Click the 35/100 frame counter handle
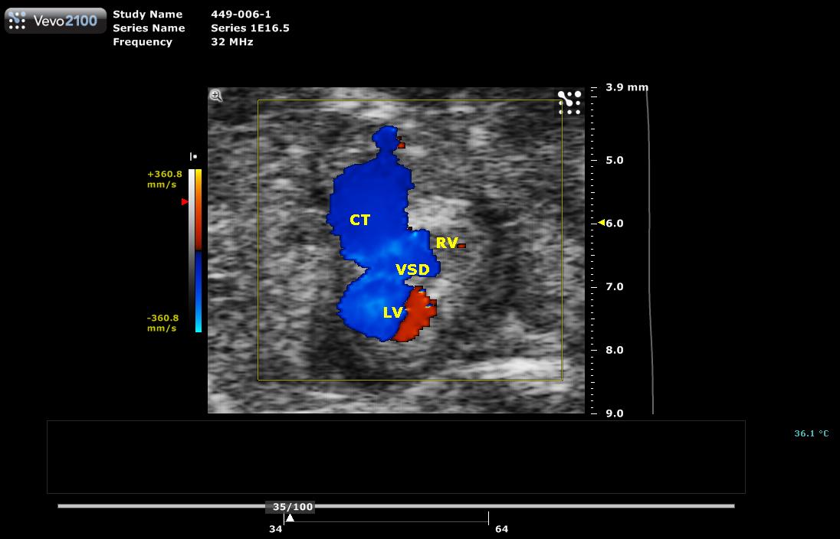Image resolution: width=840 pixels, height=539 pixels. tap(292, 507)
